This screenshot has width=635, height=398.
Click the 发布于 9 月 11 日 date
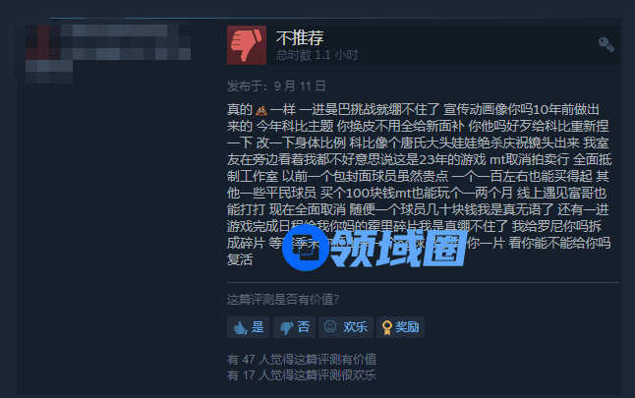point(276,85)
